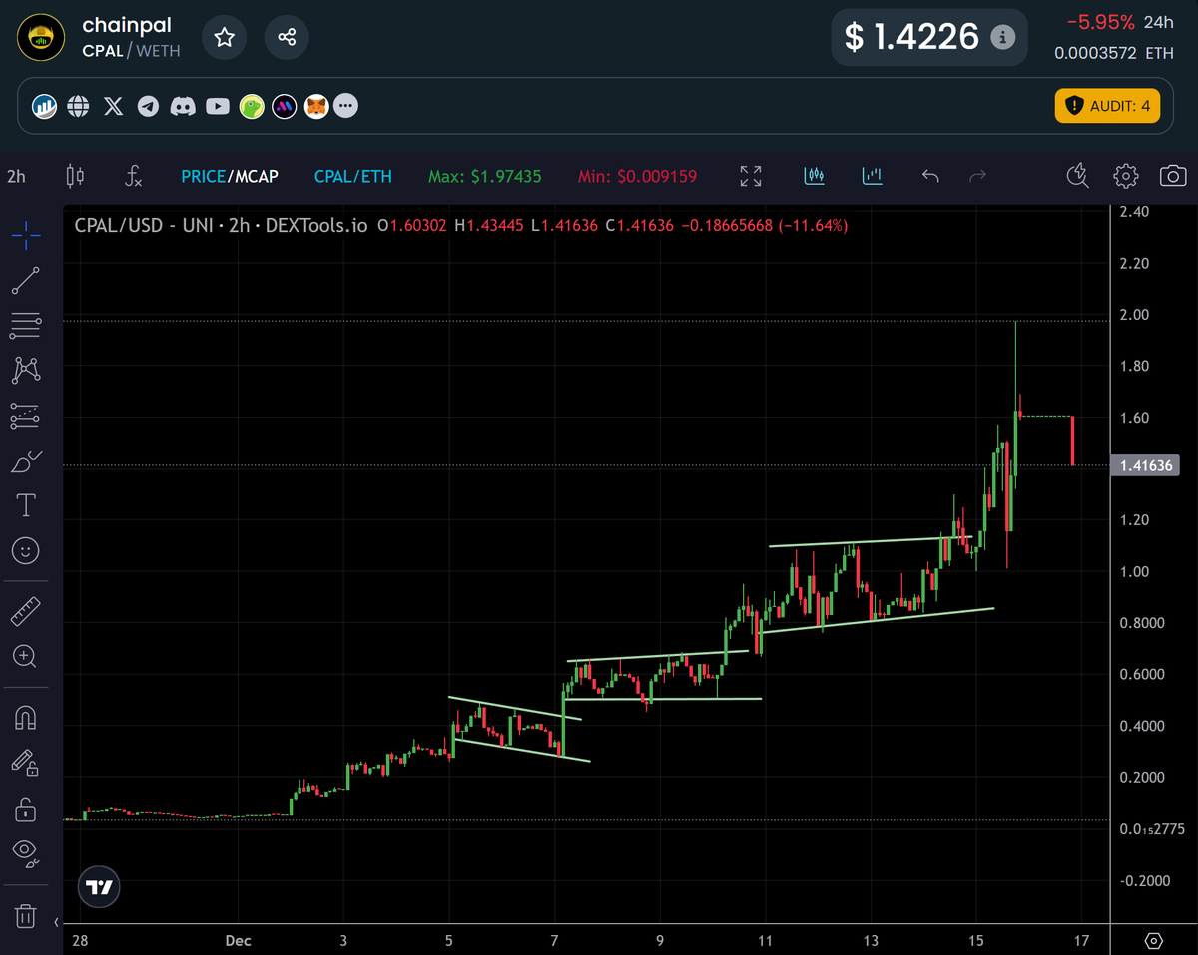Screen dimensions: 1198x955
Task: Click the Max: $1.97435 label
Action: 485,177
